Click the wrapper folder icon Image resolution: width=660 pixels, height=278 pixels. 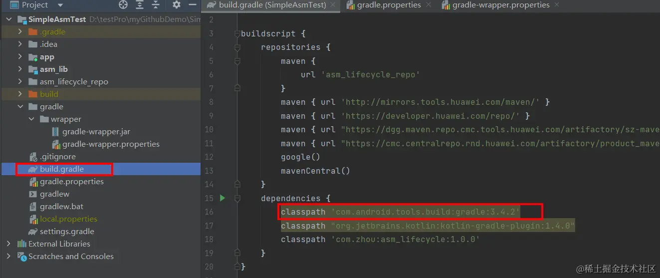(44, 119)
